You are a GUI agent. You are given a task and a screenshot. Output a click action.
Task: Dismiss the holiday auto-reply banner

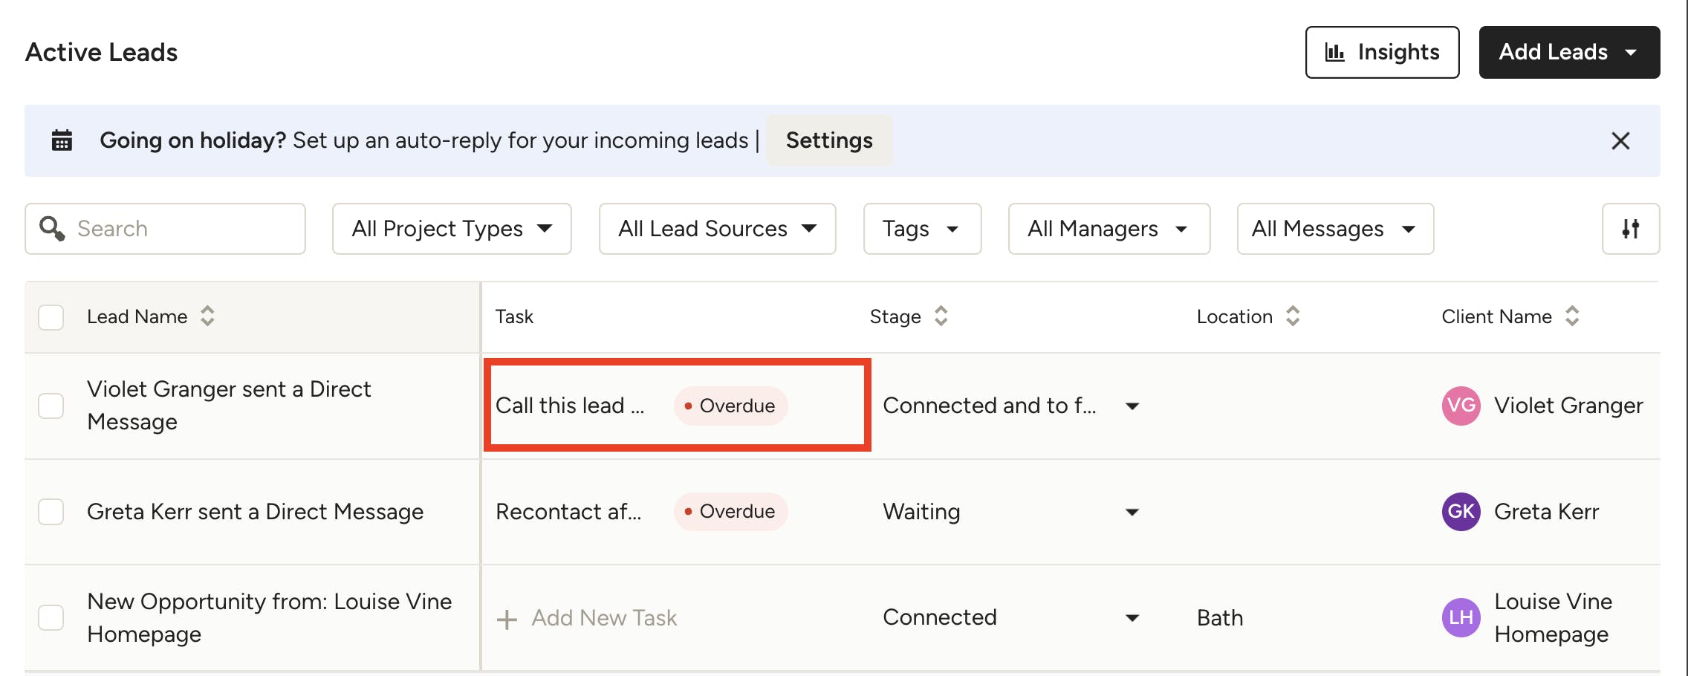tap(1620, 141)
